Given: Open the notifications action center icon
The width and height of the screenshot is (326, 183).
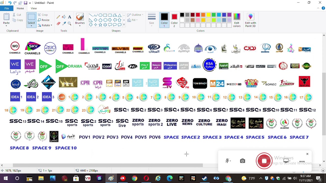Looking at the screenshot, I should click(318, 178).
